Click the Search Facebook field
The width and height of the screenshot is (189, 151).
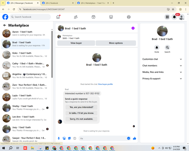(30, 17)
